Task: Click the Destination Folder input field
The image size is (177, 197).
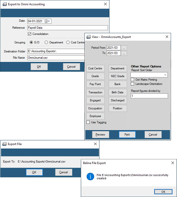Action: 56,51
